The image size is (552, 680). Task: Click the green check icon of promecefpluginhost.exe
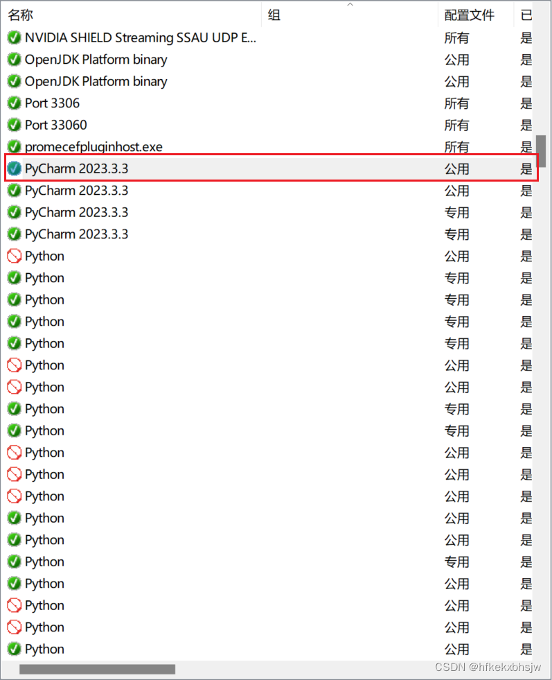coord(15,146)
